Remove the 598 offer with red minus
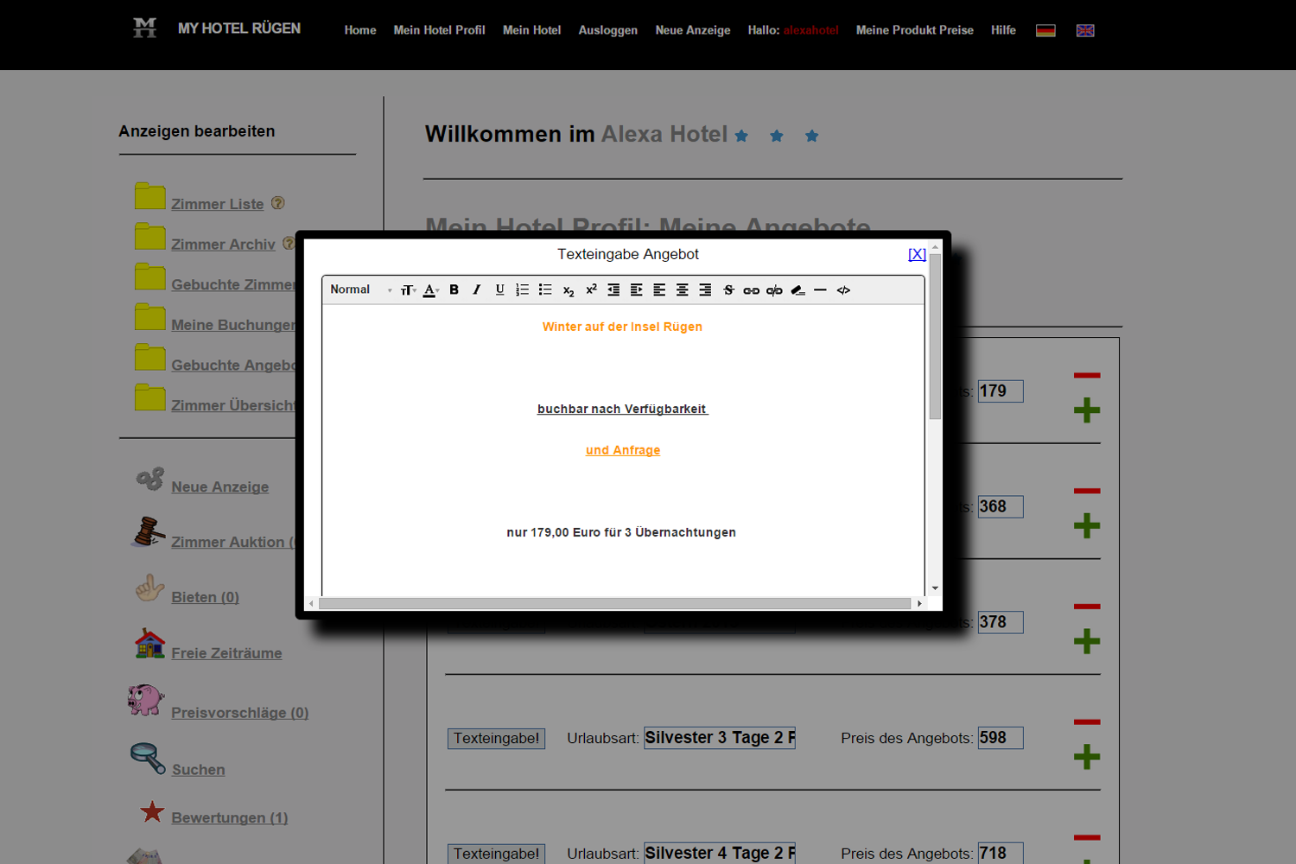 [1087, 721]
